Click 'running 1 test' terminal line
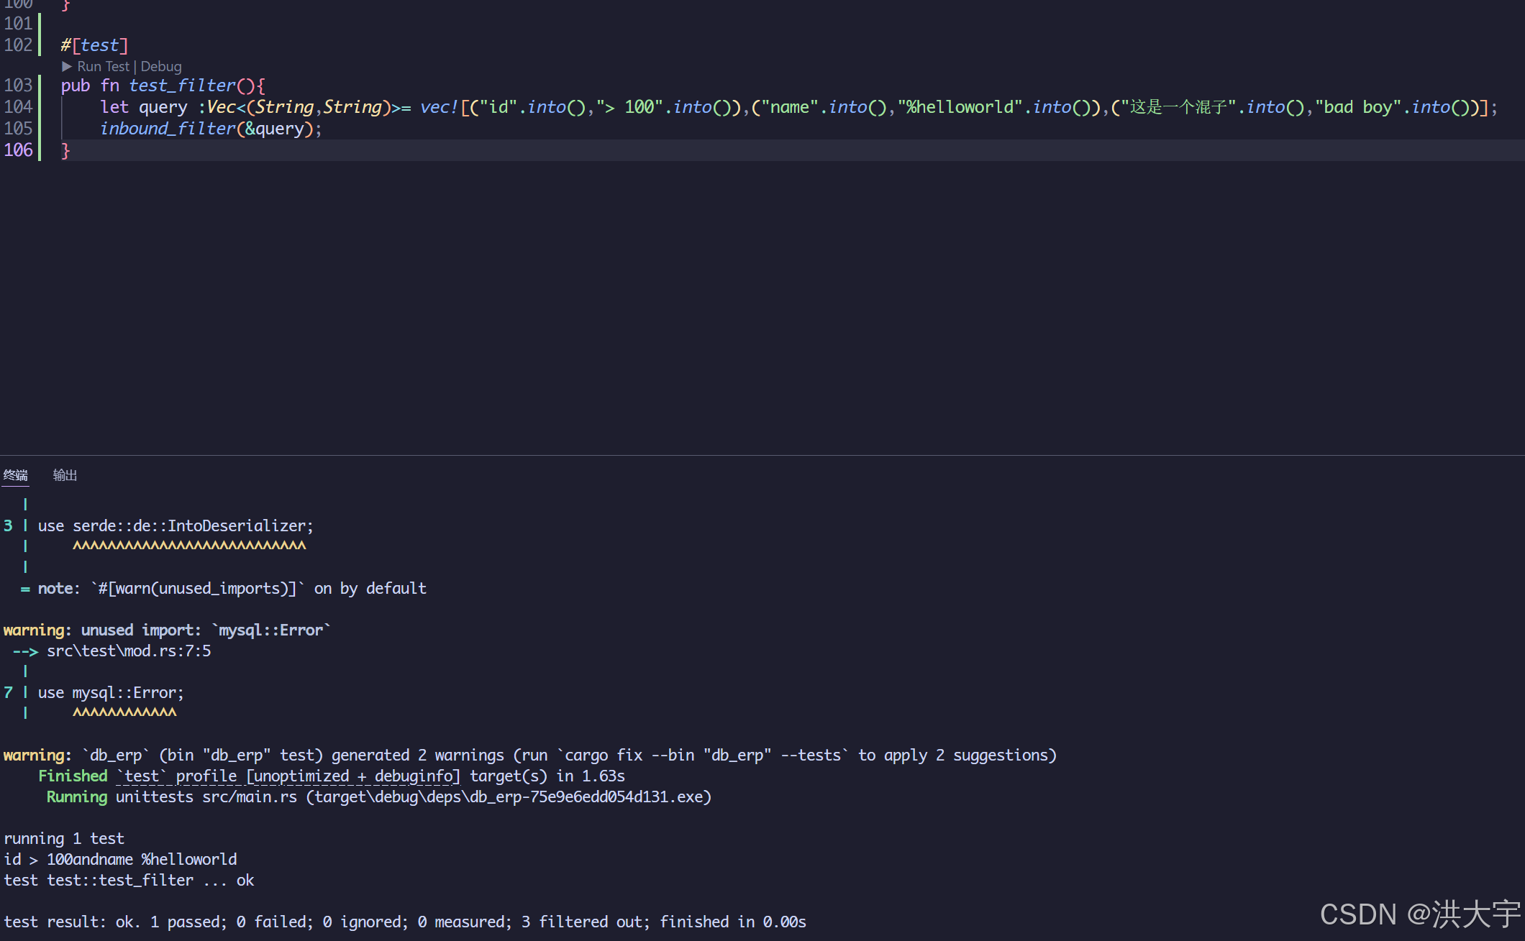The height and width of the screenshot is (941, 1525). pyautogui.click(x=64, y=839)
